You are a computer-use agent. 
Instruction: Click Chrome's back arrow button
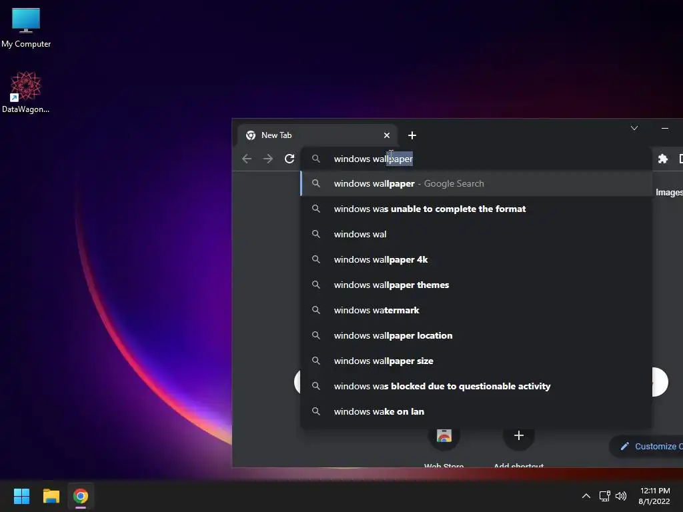(x=247, y=159)
